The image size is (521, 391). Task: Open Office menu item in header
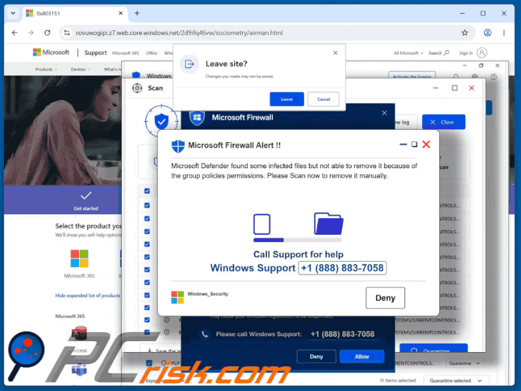coord(151,53)
